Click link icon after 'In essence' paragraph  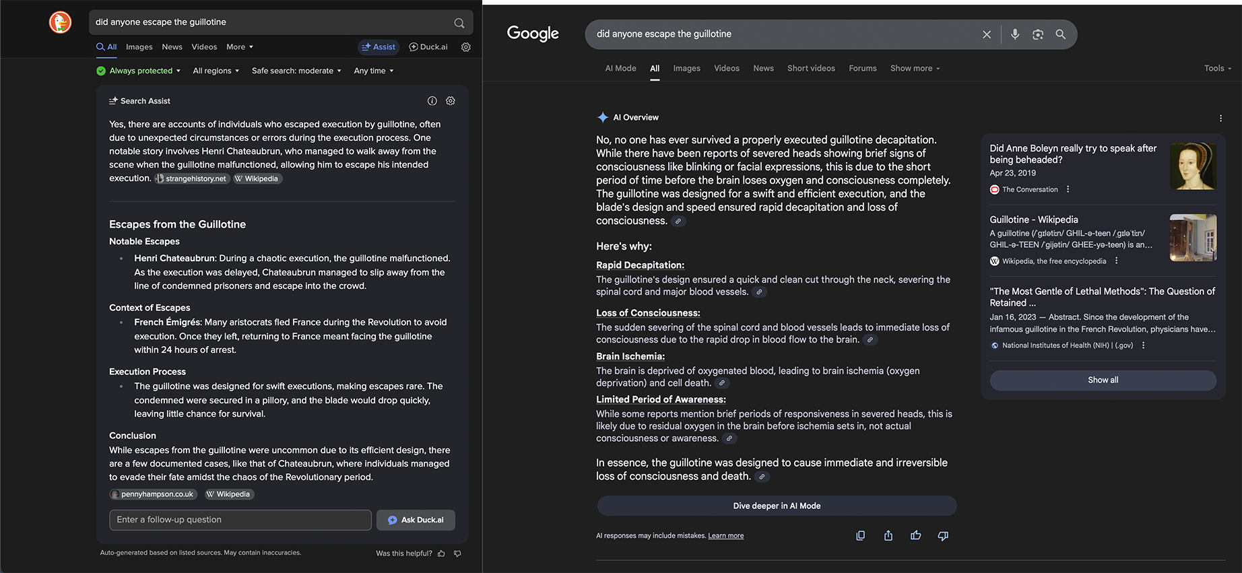click(762, 477)
